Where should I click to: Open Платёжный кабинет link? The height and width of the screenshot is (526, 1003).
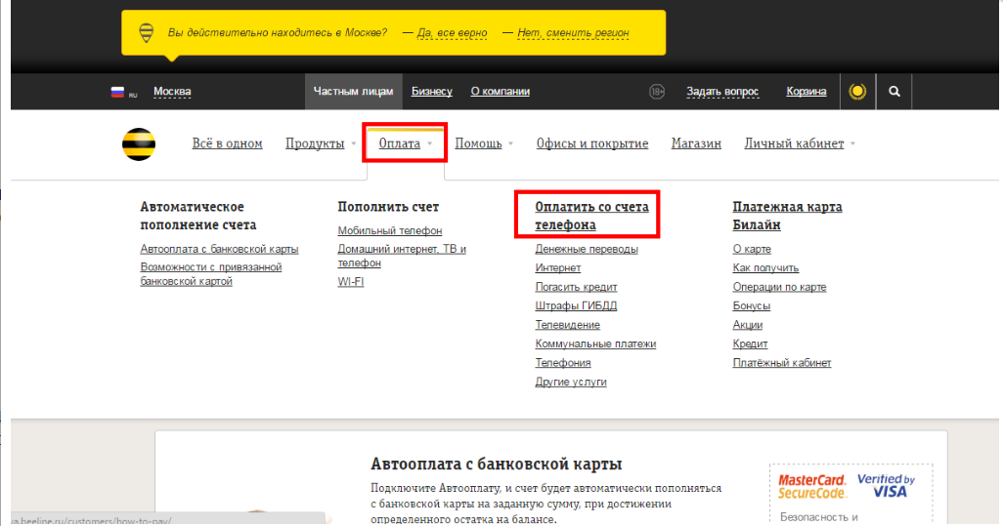pos(782,363)
